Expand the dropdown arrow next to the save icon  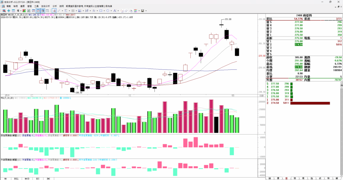pos(146,10)
